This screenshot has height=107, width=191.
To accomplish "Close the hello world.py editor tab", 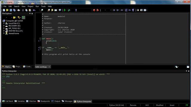I will [49, 67].
